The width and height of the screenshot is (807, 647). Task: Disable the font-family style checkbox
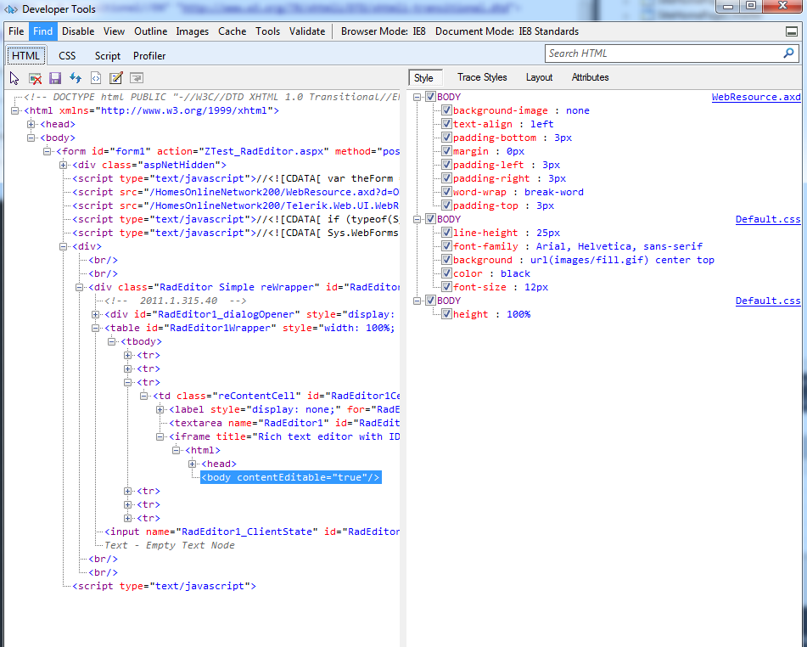446,246
